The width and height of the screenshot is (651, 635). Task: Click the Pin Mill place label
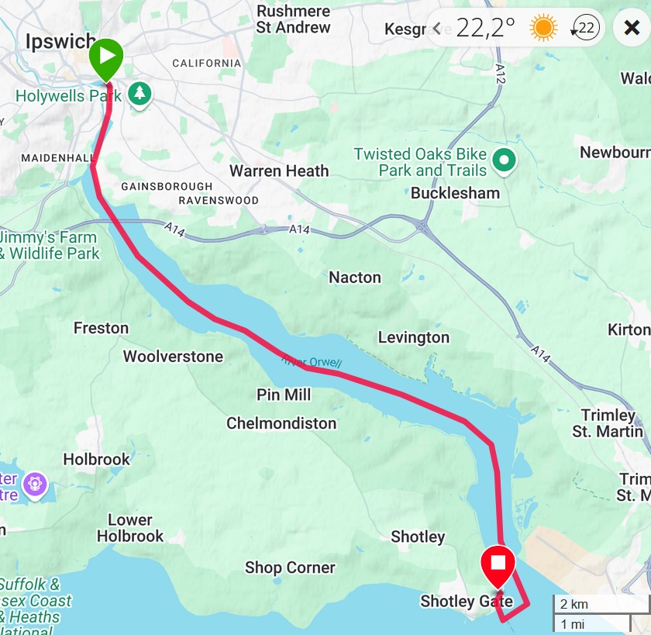click(284, 395)
